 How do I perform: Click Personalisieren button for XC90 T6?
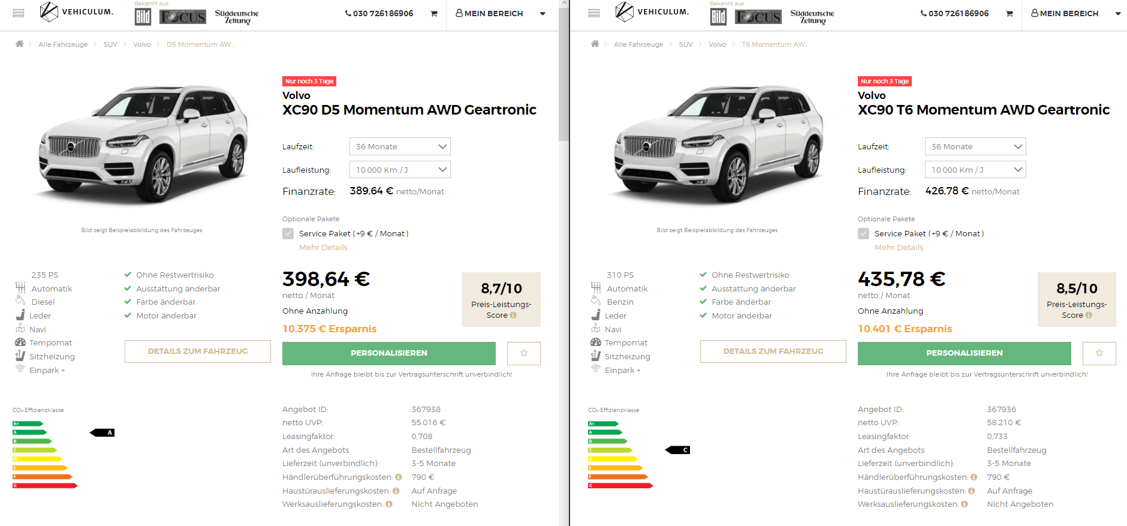[x=965, y=353]
